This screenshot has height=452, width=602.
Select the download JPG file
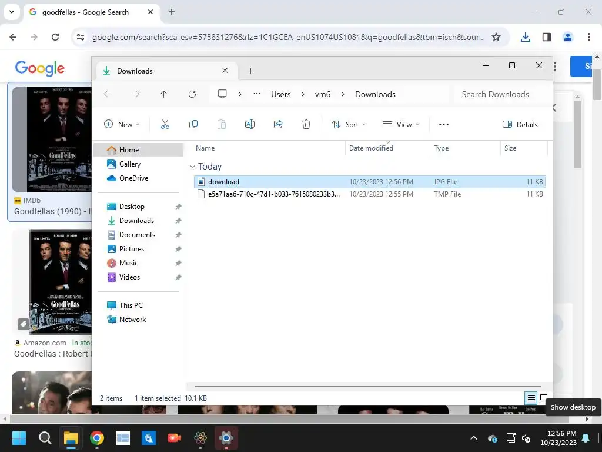pyautogui.click(x=370, y=182)
